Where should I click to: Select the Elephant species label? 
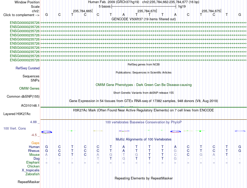tap(33, 162)
